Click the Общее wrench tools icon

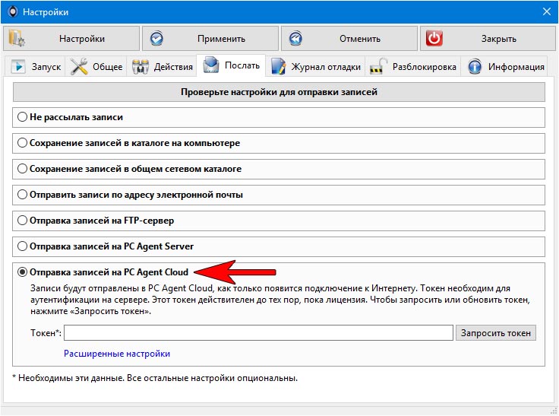[80, 67]
